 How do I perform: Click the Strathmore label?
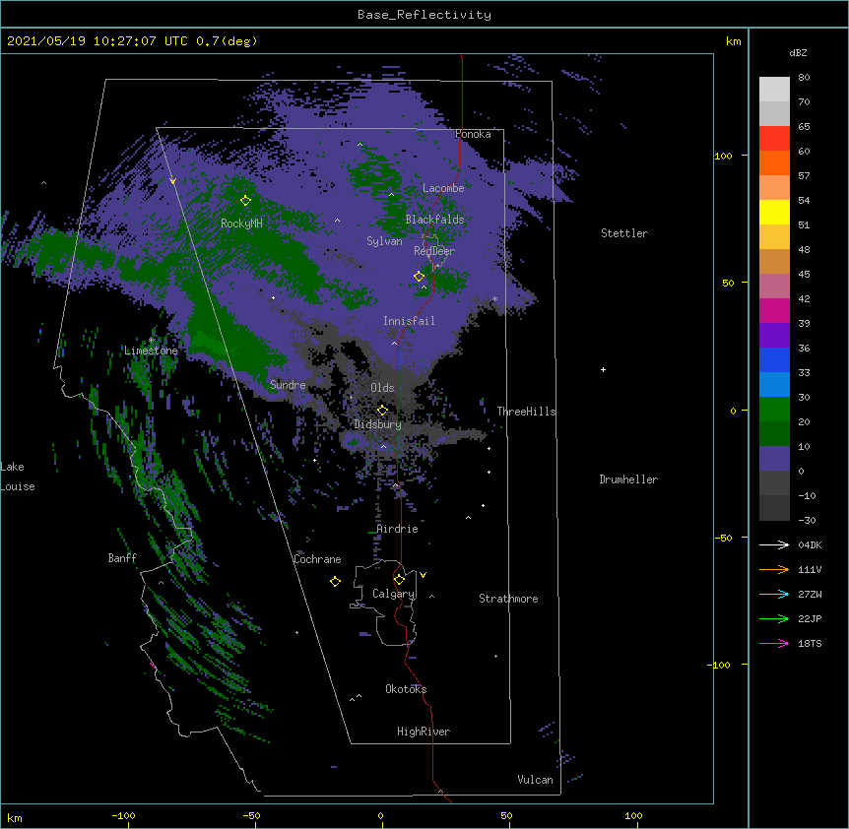(508, 599)
